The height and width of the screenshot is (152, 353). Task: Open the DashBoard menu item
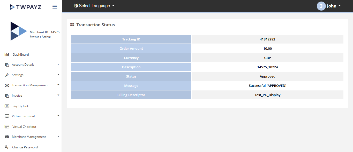click(x=21, y=55)
